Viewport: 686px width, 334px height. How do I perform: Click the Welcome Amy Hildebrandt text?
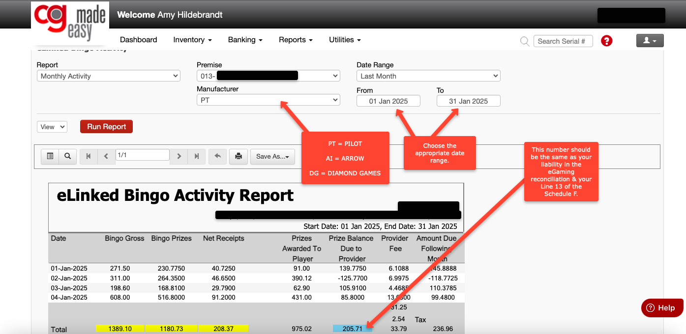170,15
